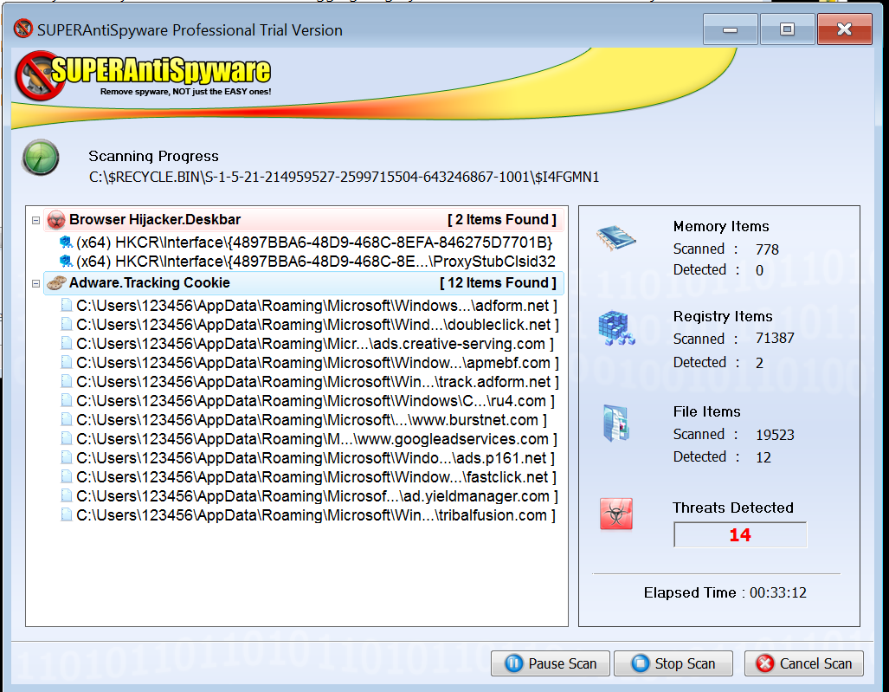The width and height of the screenshot is (889, 692).
Task: Click the File Items document icon
Action: pyautogui.click(x=616, y=424)
